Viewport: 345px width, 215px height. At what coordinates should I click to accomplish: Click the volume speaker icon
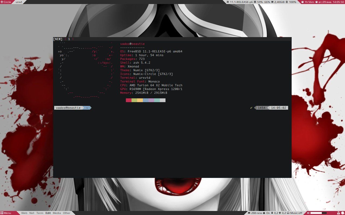tap(308, 213)
